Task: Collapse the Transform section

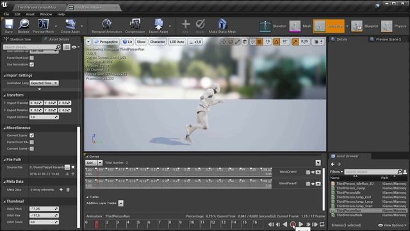Action: tap(4, 96)
